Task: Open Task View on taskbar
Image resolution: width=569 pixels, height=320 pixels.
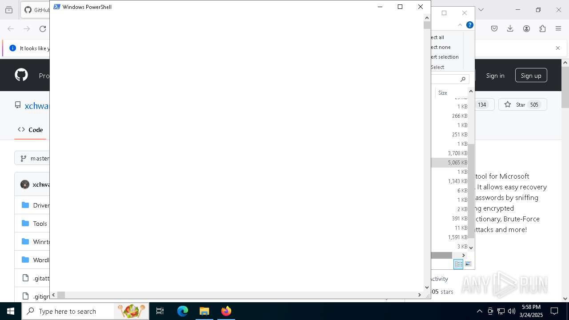Action: [160, 311]
